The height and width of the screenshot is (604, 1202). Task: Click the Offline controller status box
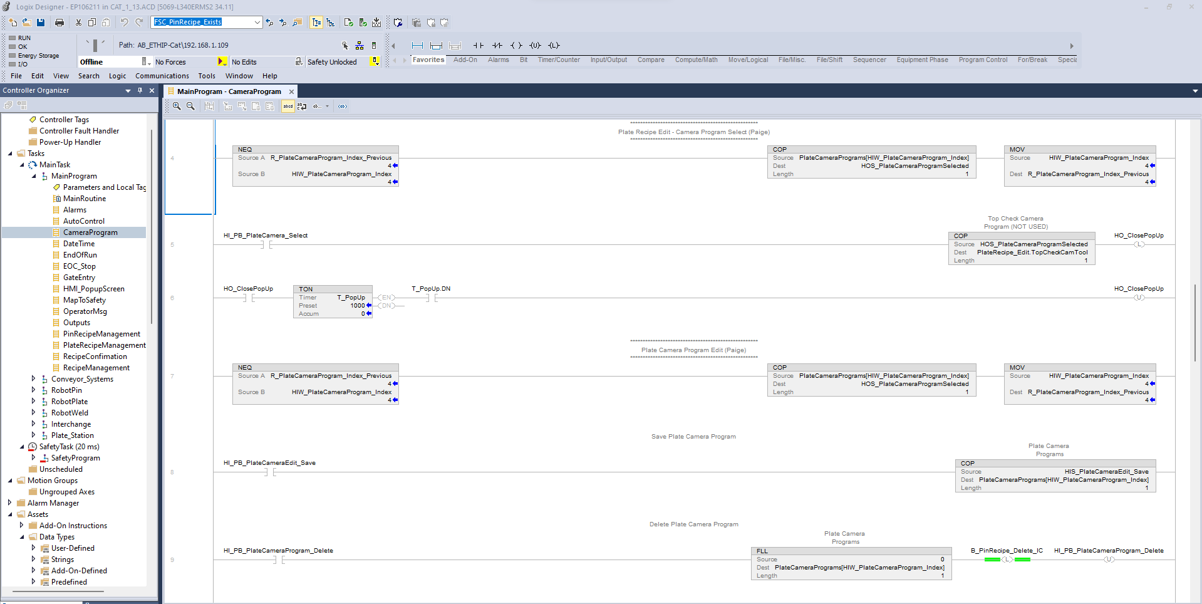[x=110, y=62]
